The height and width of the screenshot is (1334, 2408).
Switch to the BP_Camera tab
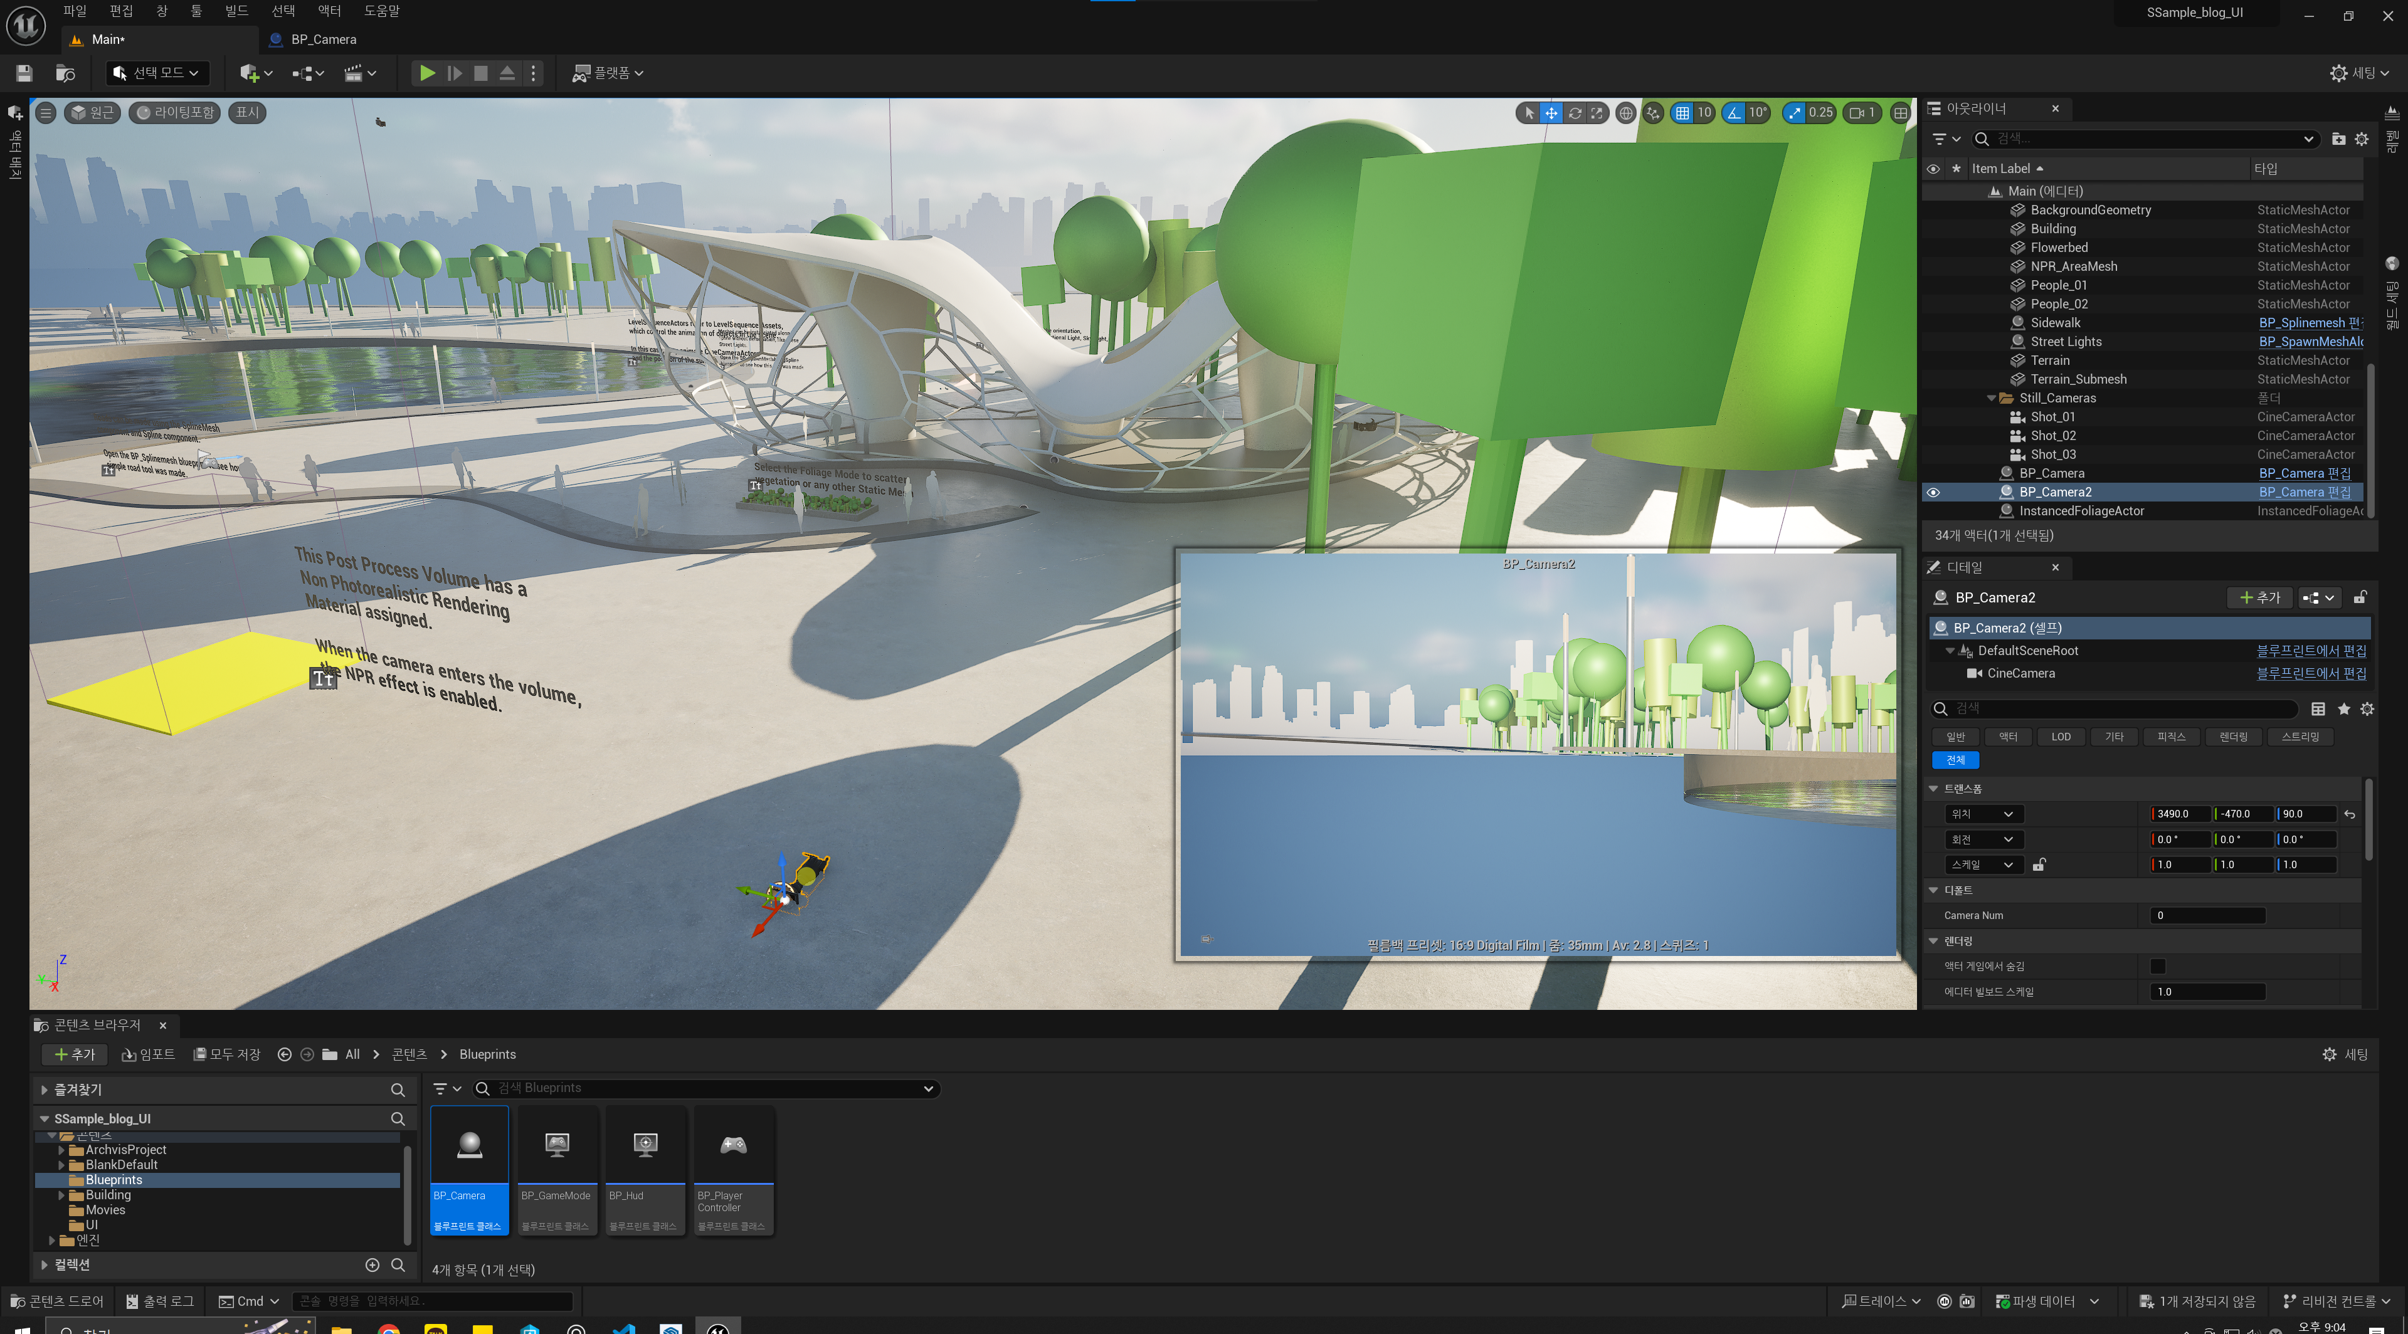322,39
